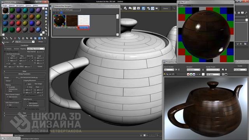Select Place radio in Cropping/Placement
This screenshot has width=249, height=140.
35,87
